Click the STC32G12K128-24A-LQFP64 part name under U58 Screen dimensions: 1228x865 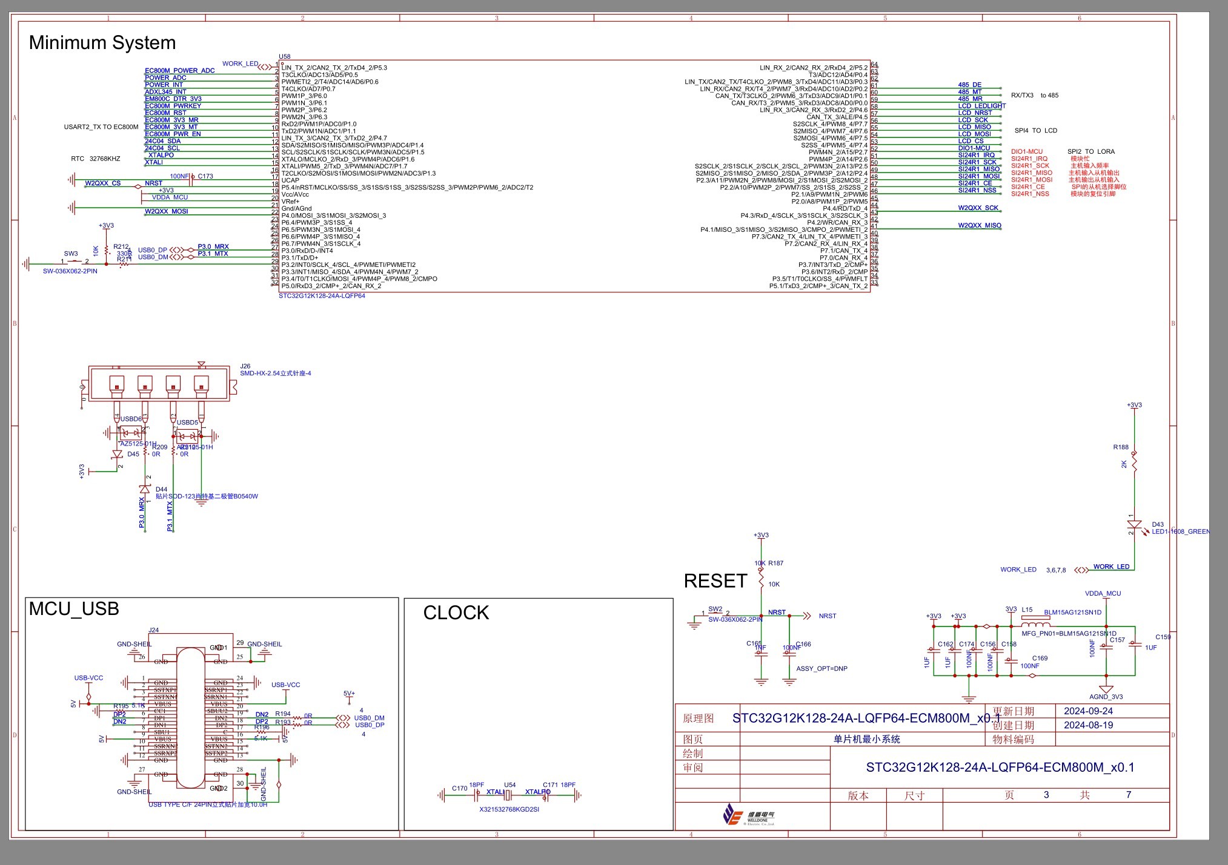(322, 296)
